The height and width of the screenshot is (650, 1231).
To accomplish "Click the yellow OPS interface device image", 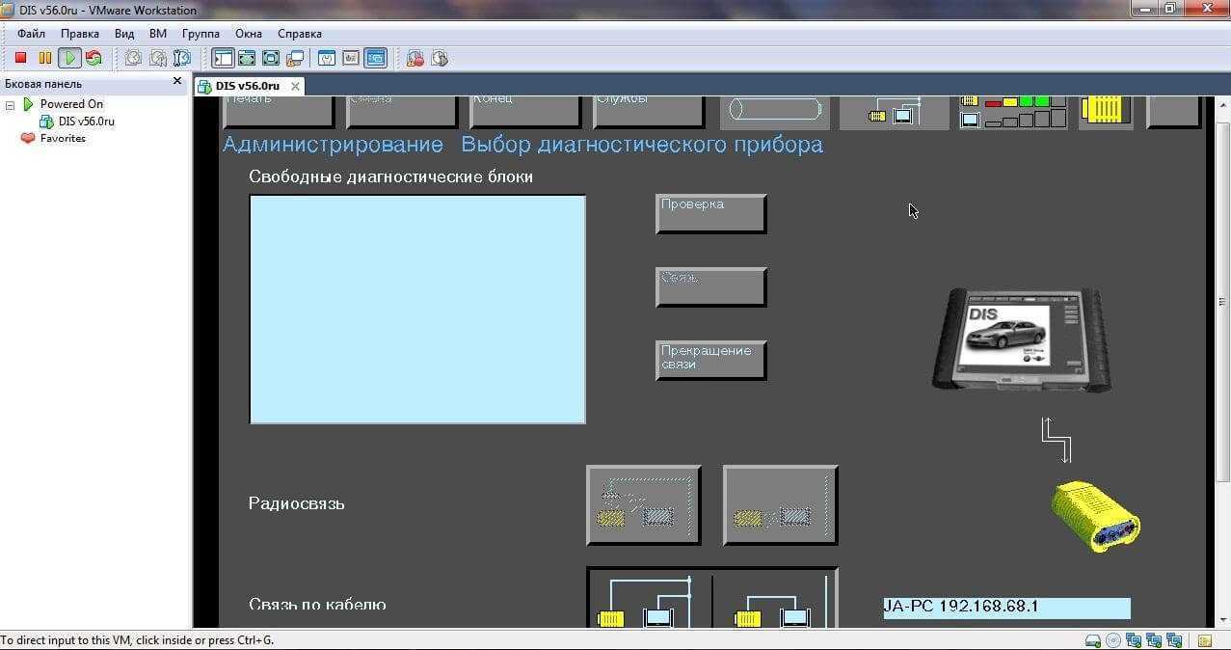I will [1095, 516].
